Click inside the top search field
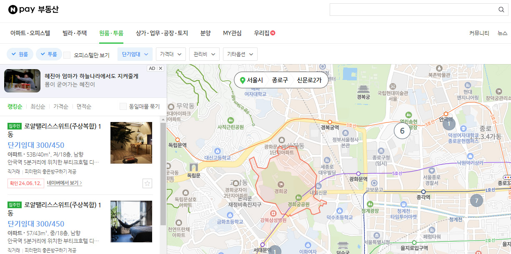 point(413,10)
